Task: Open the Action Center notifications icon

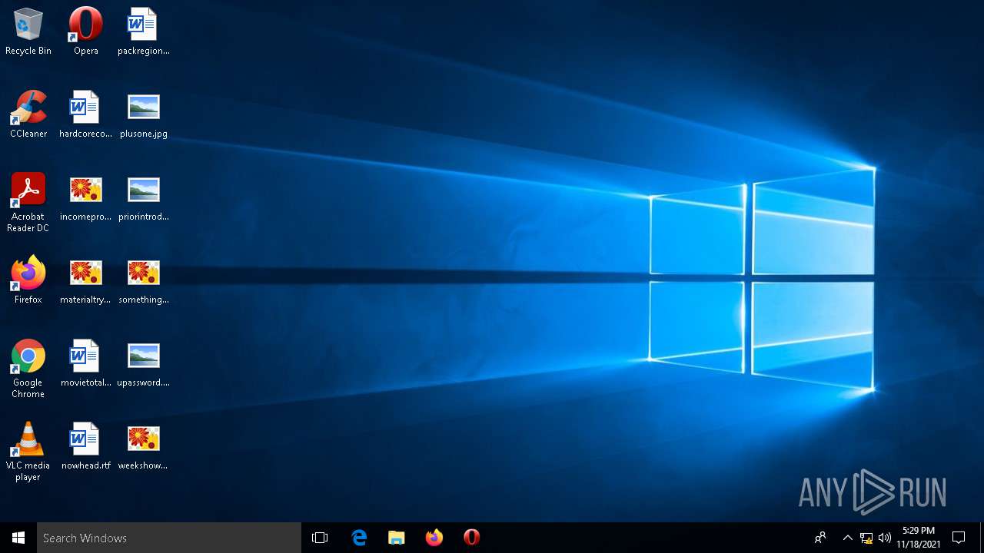Action: 959,538
